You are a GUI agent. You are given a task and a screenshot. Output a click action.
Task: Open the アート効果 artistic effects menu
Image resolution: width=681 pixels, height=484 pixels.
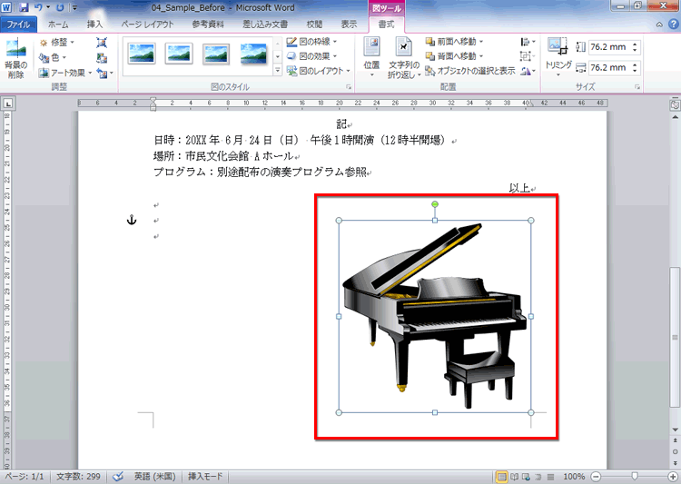click(x=65, y=73)
